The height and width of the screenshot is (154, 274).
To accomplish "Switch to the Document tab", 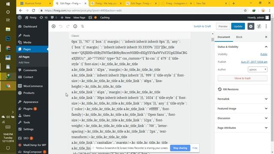I will pos(223,37).
